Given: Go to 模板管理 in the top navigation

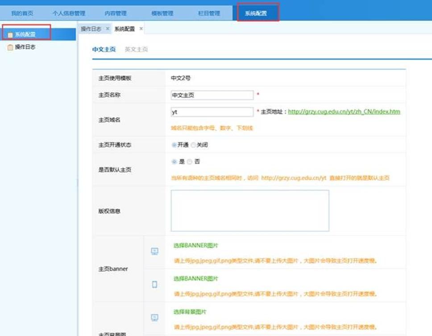Looking at the screenshot, I should 162,13.
